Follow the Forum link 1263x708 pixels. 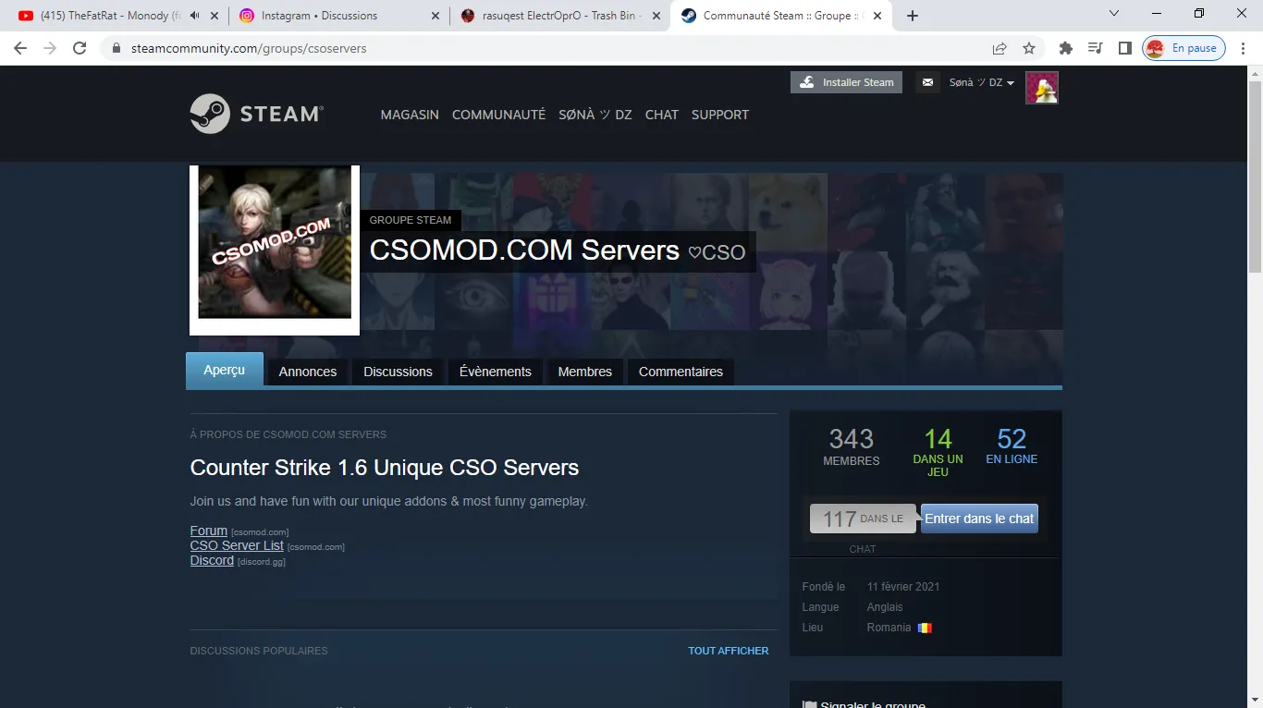(209, 531)
